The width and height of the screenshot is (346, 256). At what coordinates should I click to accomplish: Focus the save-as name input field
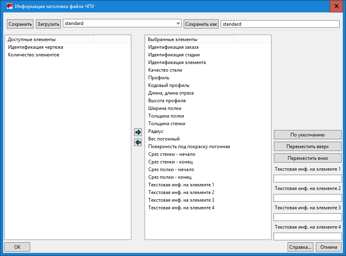(280, 24)
